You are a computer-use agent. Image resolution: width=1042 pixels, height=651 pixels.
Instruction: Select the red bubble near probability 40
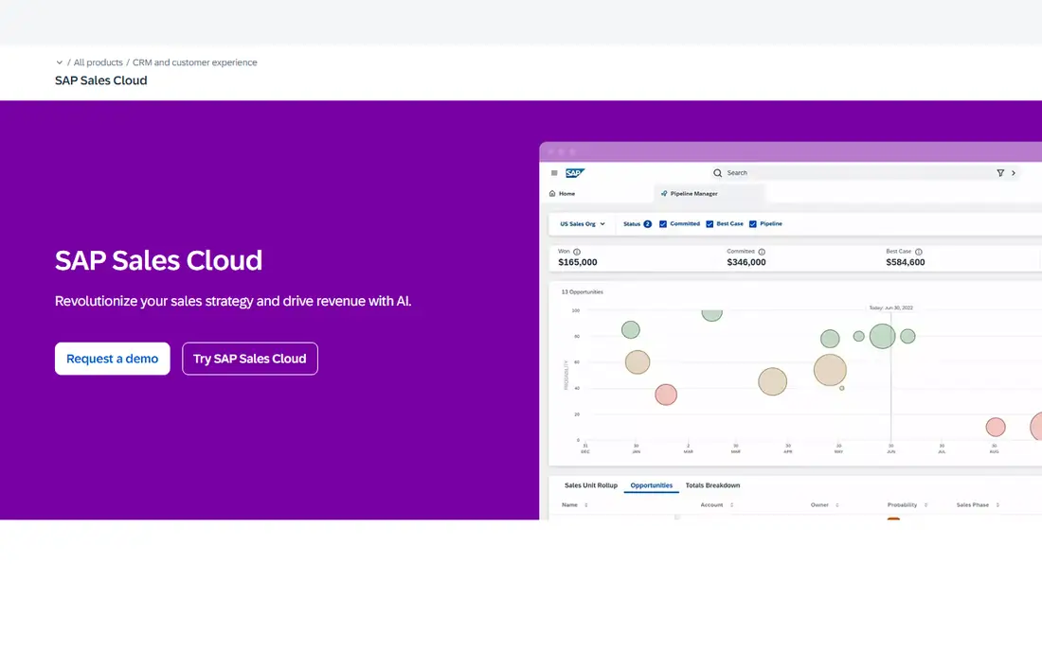click(x=666, y=395)
